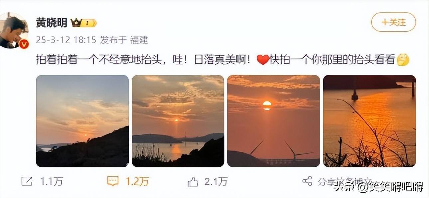The height and width of the screenshot is (198, 429).
Task: Click the repost icon beside 1.1万
Action: click(x=27, y=181)
